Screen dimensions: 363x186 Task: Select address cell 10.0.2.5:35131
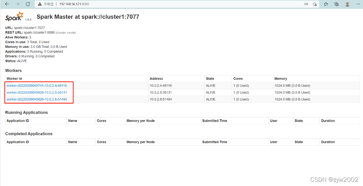click(x=161, y=92)
